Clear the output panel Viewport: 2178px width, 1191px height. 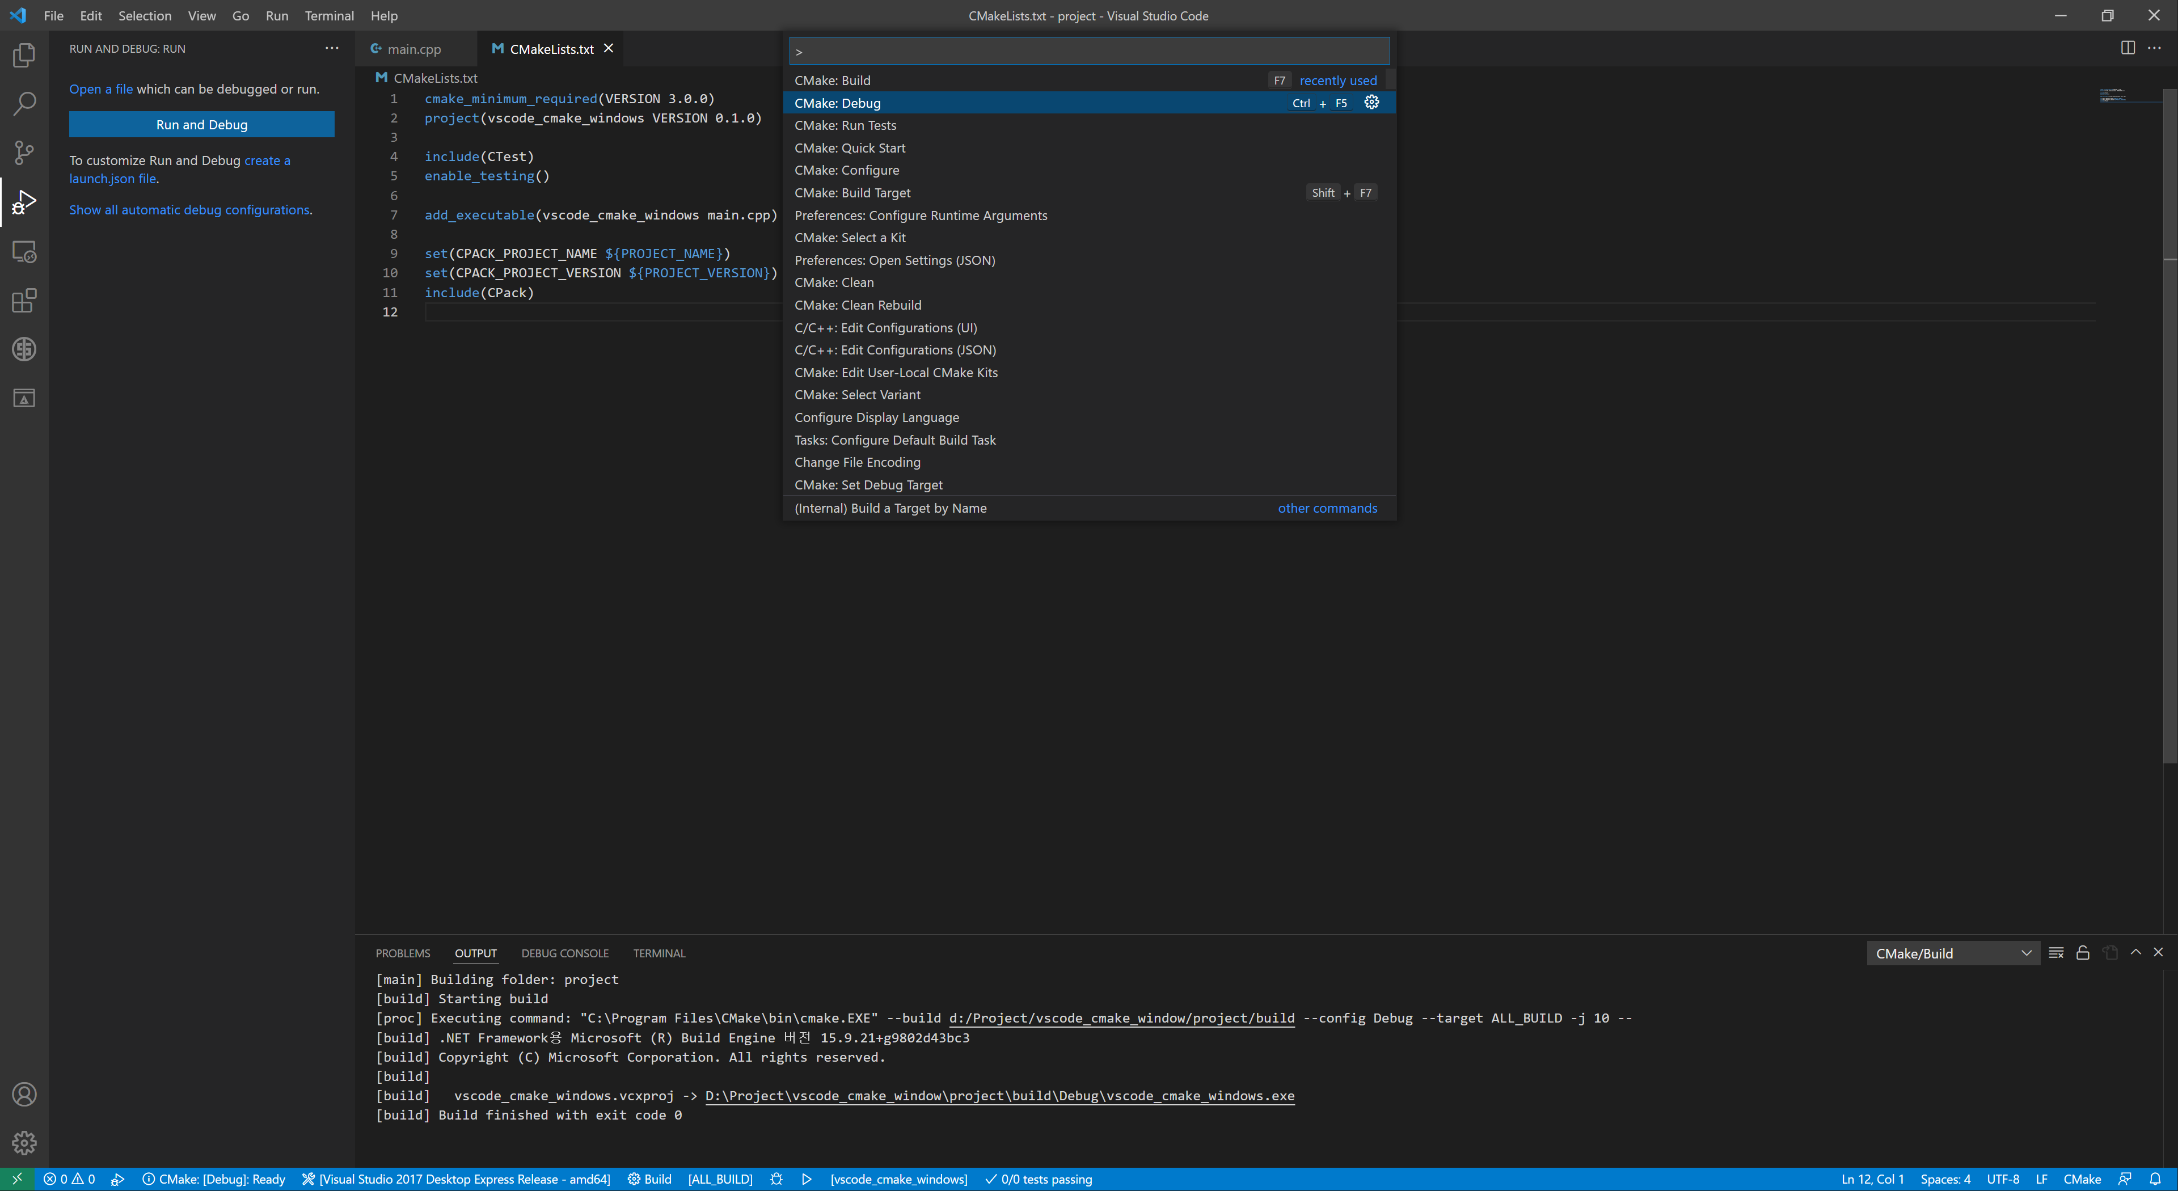click(2056, 953)
